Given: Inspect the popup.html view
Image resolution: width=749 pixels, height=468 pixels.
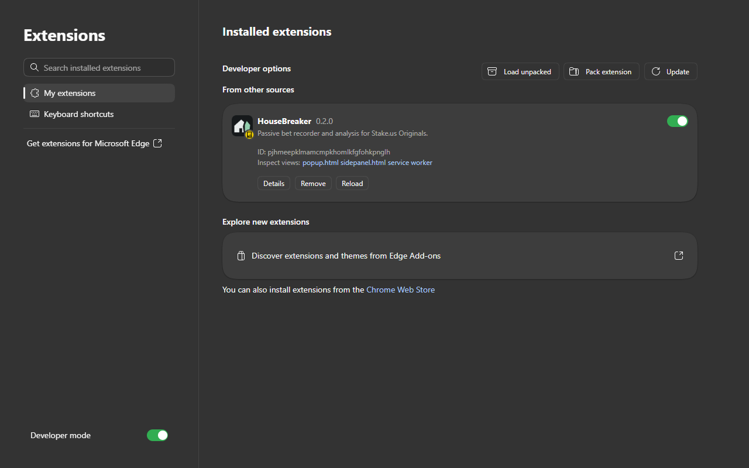Looking at the screenshot, I should click(321, 163).
